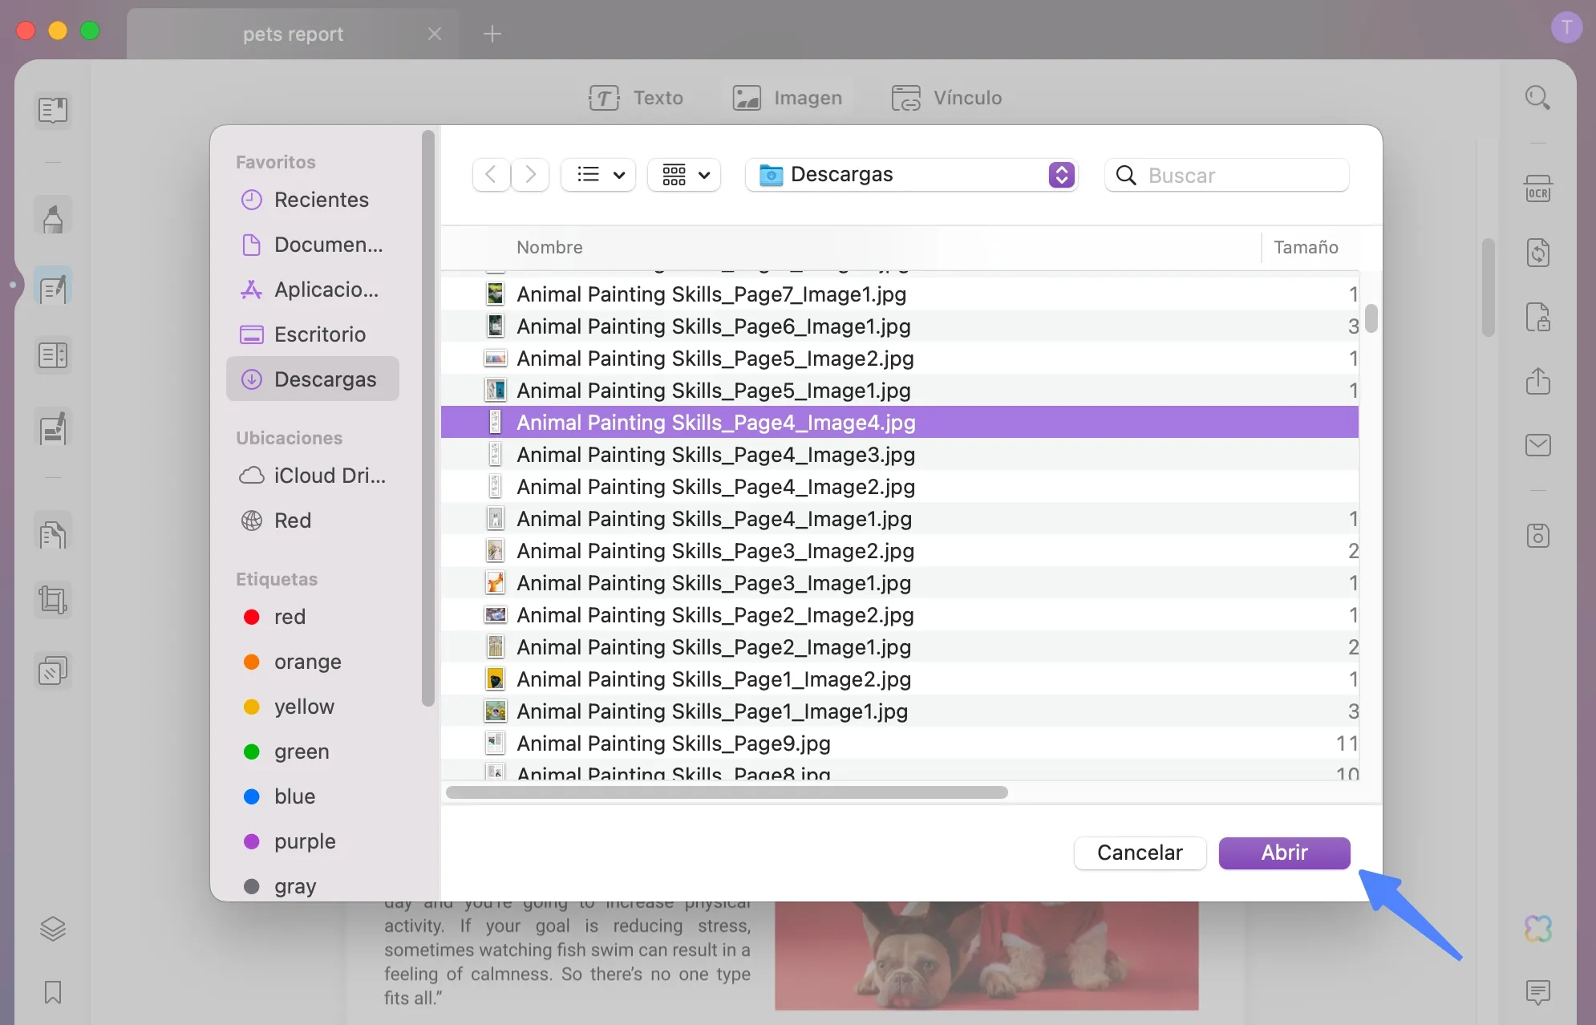Select Animal Painting Skills_Page3_Image1.jpg
Viewport: 1596px width, 1025px height.
coord(900,583)
